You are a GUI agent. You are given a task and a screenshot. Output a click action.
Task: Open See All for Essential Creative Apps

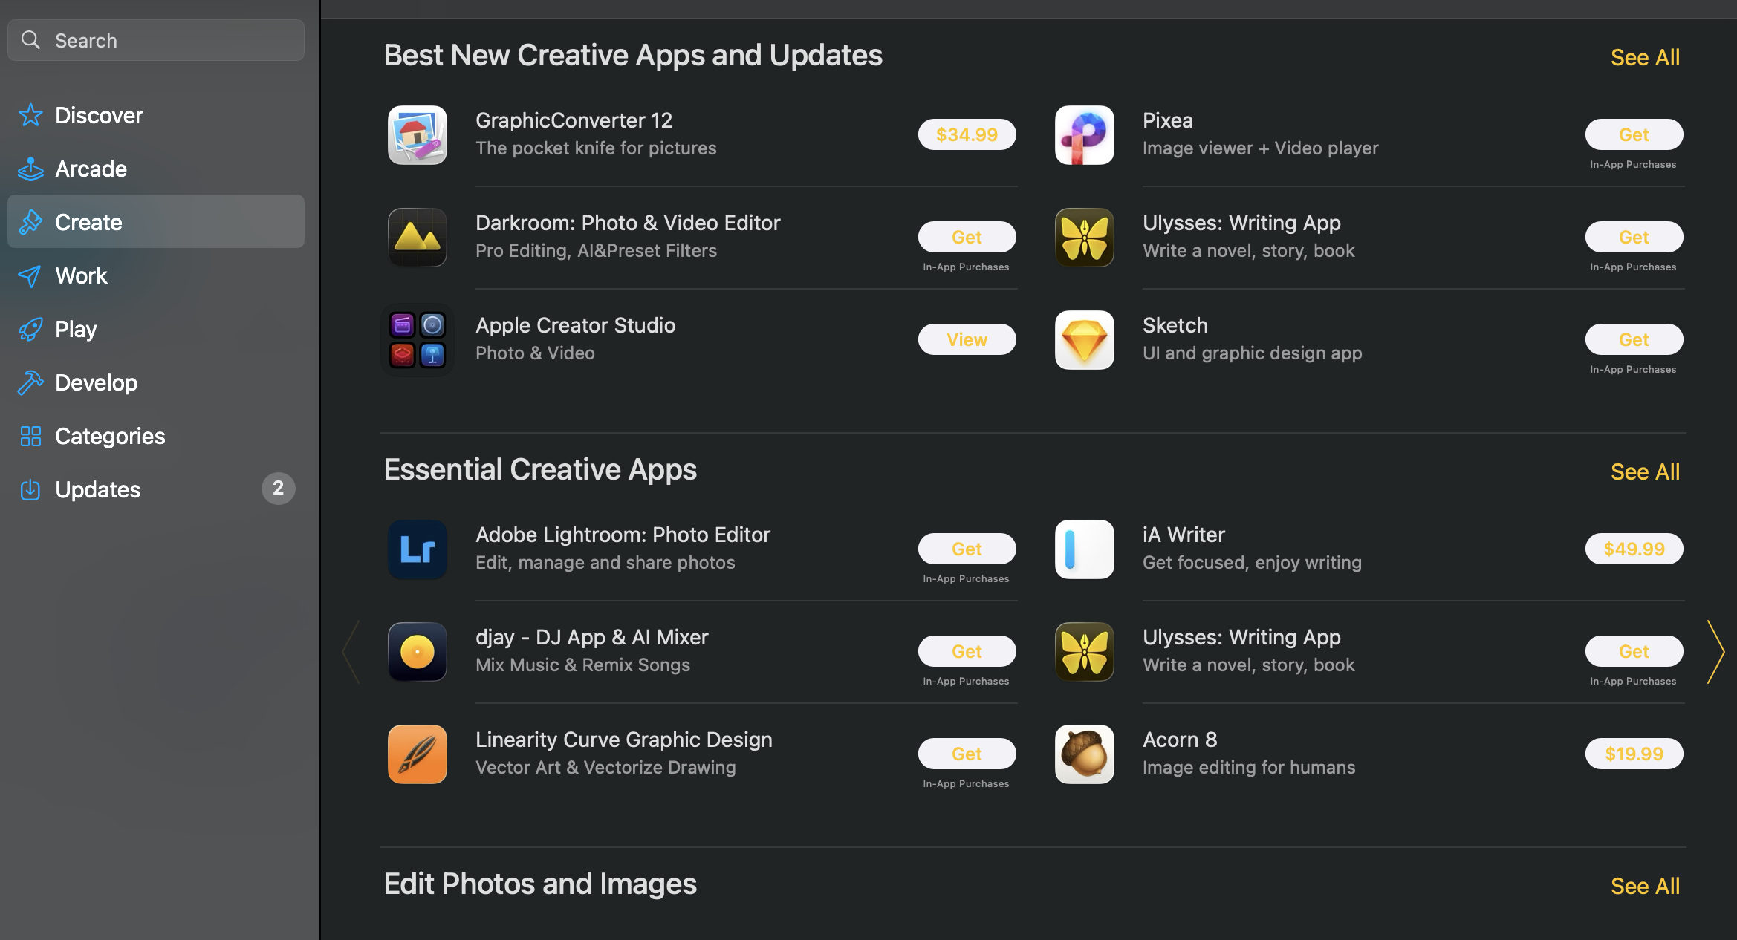[1645, 471]
